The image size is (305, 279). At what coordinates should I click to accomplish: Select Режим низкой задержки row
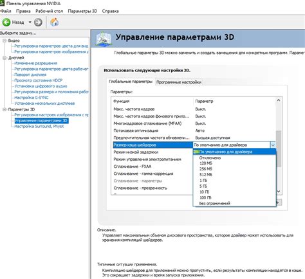[152, 152]
